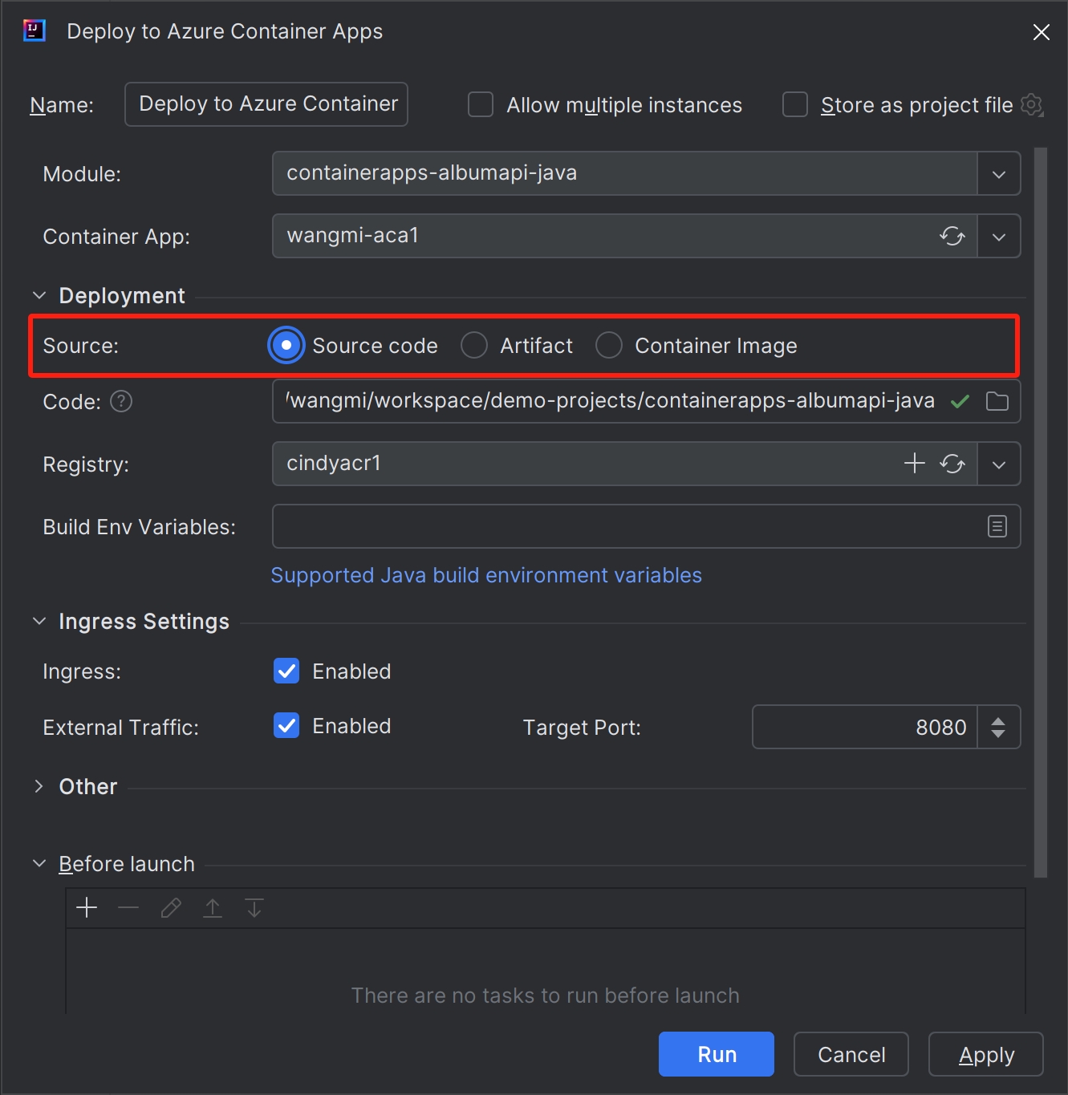Screen dimensions: 1068x1095
Task: Choose Container Image source option
Action: pyautogui.click(x=609, y=346)
